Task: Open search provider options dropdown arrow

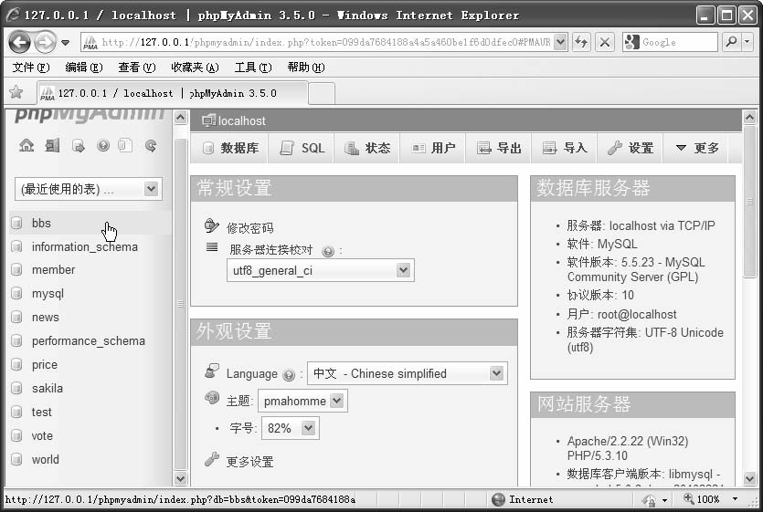Action: click(x=747, y=42)
